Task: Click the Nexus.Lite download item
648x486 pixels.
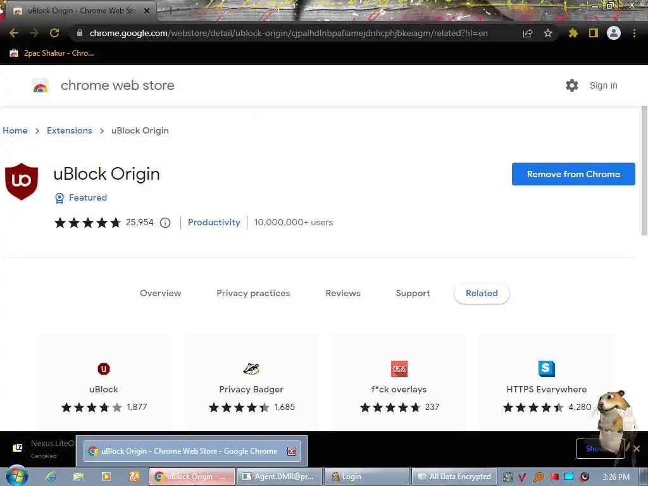Action: (x=44, y=449)
